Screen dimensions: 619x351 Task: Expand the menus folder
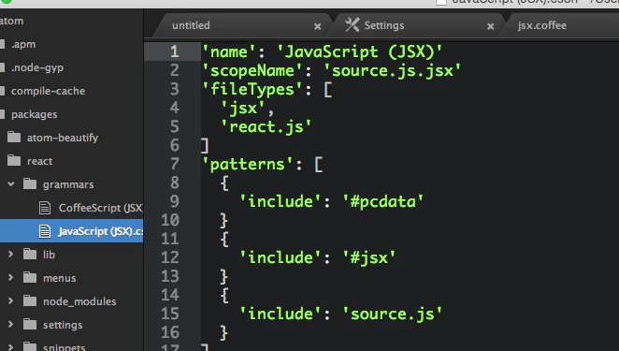tap(10, 277)
